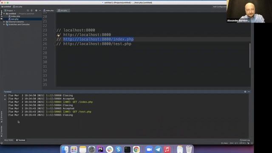The image size is (272, 153).
Task: Open Terminal panel settings gear
Action: (245, 92)
